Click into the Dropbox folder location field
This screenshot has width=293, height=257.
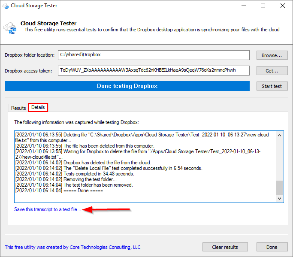click(x=154, y=55)
